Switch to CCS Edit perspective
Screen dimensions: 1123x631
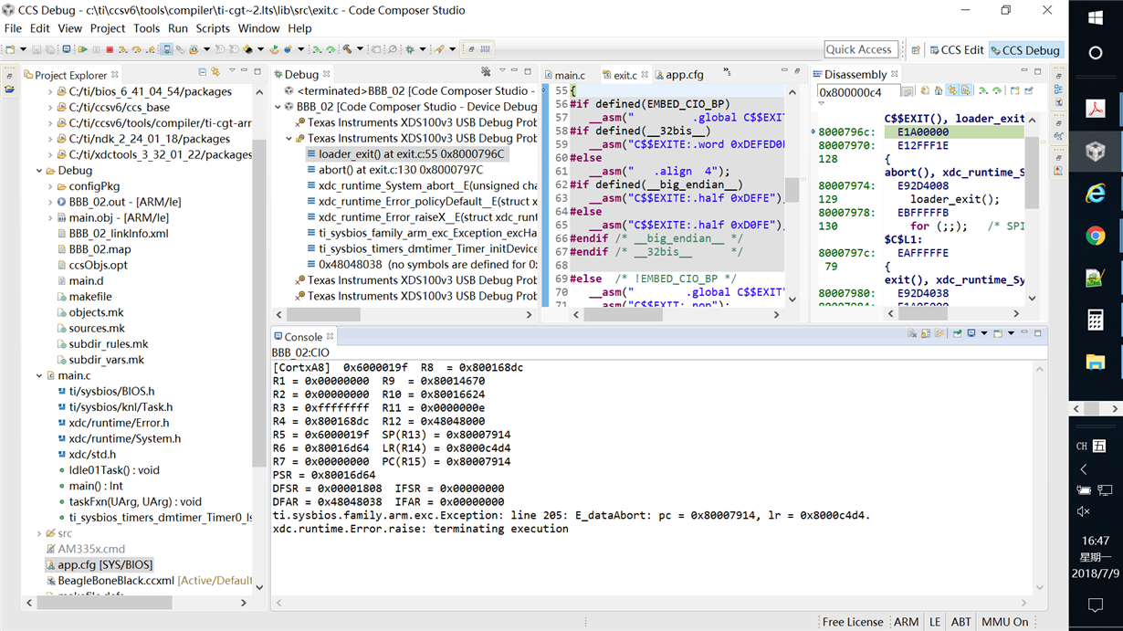pyautogui.click(x=957, y=50)
